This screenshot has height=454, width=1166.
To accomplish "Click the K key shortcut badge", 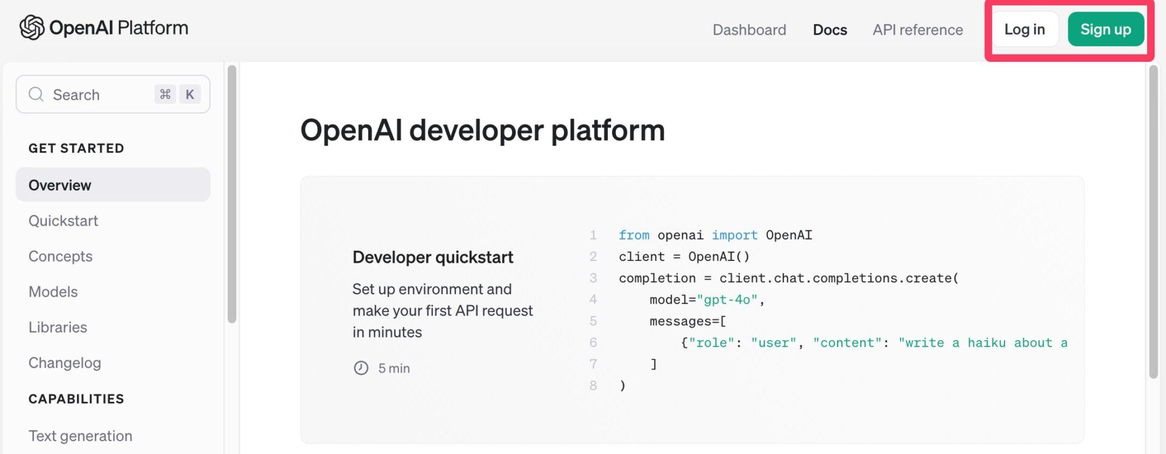I will tap(189, 95).
